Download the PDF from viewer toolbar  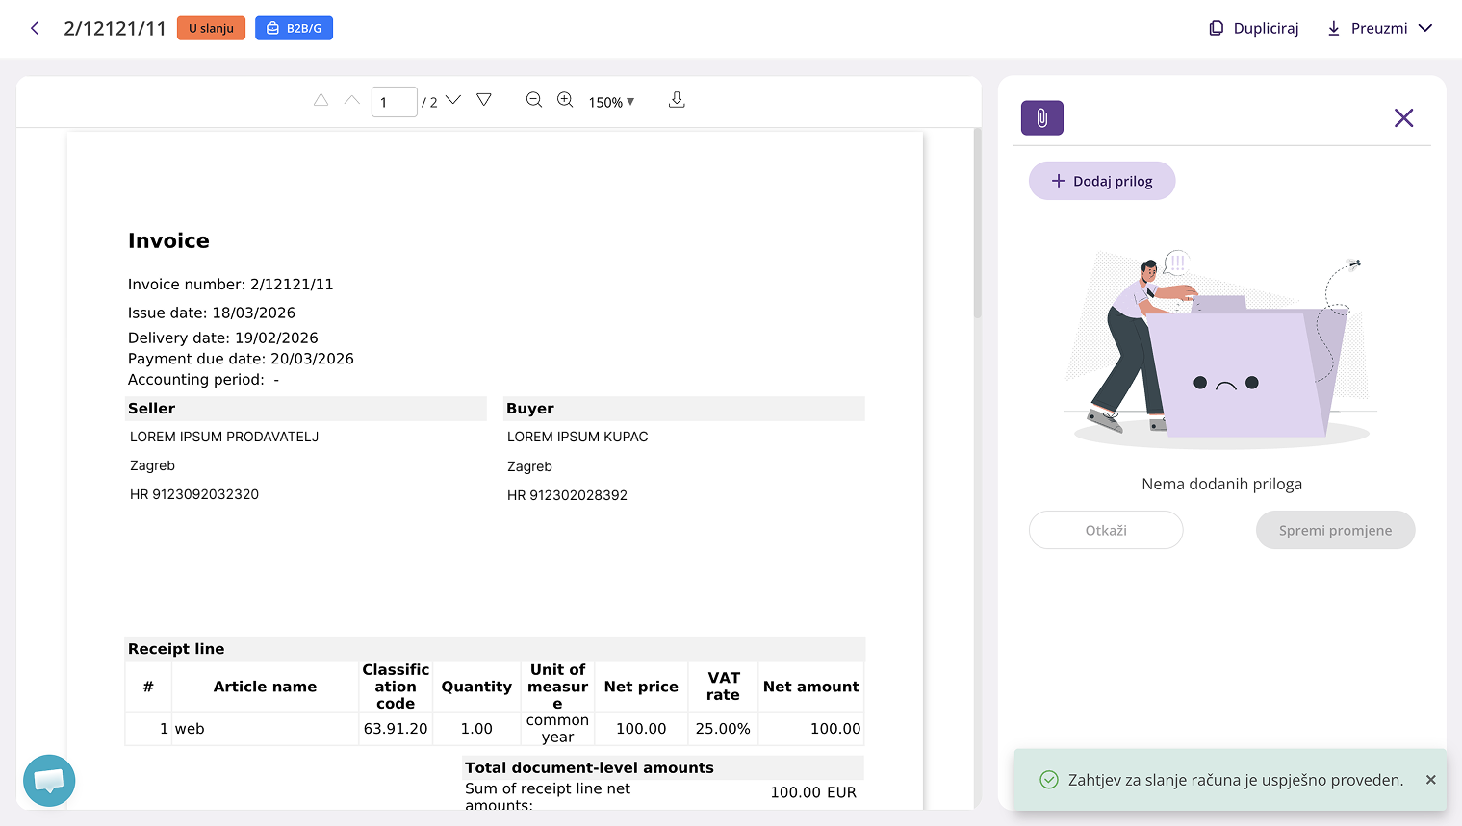point(677,100)
